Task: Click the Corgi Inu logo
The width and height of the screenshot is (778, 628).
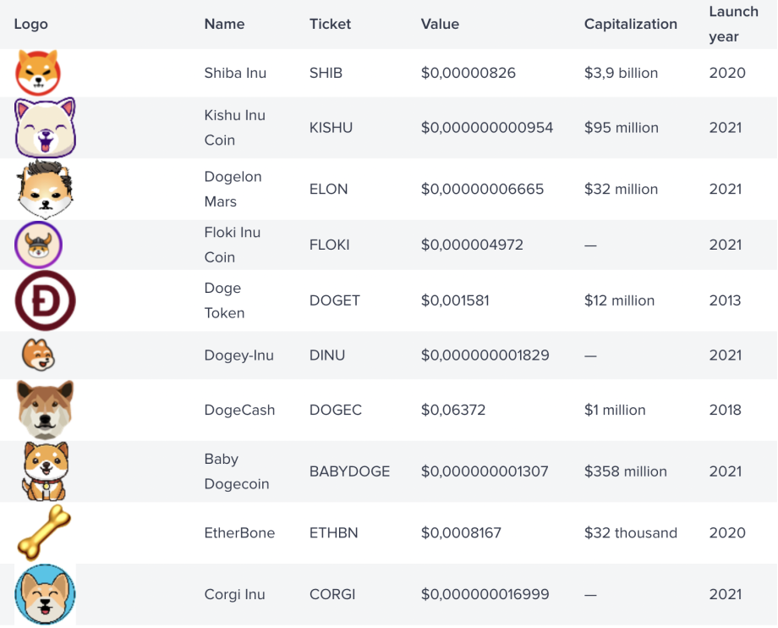Action: pos(45,594)
